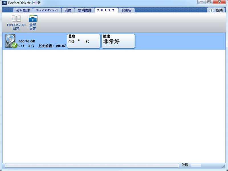Open the 调度 scheduling tab
228x171 pixels.
(68, 10)
